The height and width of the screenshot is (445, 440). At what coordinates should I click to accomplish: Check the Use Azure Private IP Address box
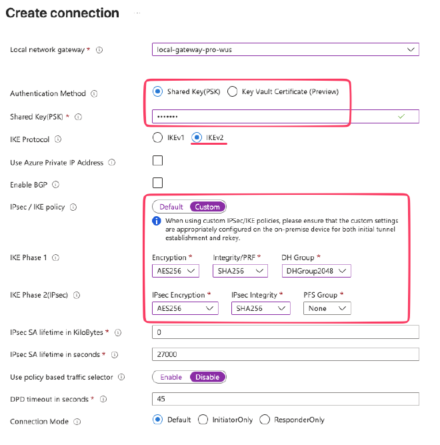158,161
